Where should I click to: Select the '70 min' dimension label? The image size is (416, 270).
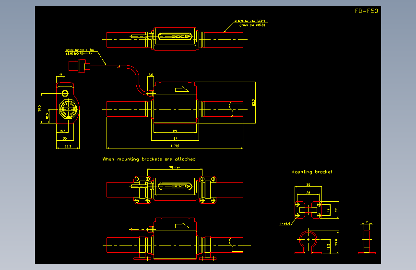pyautogui.click(x=175, y=167)
